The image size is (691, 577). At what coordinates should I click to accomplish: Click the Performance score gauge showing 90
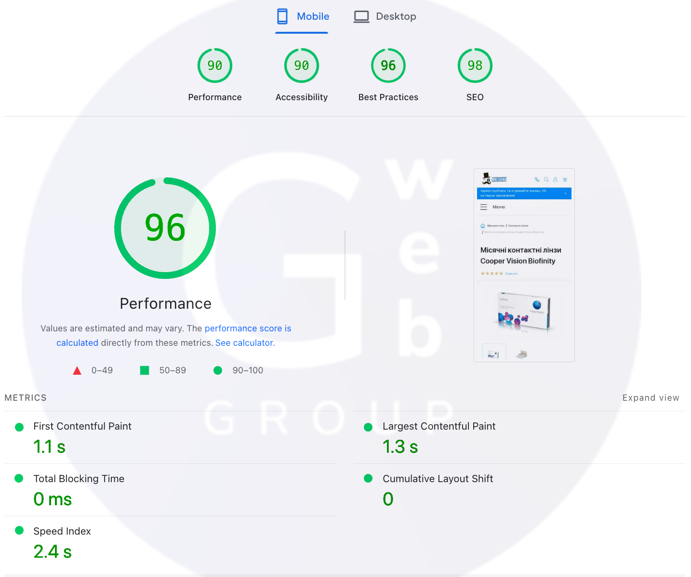(215, 66)
